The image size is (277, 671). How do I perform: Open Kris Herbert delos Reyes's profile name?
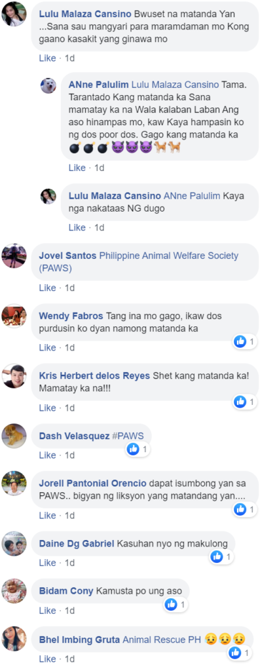94,375
